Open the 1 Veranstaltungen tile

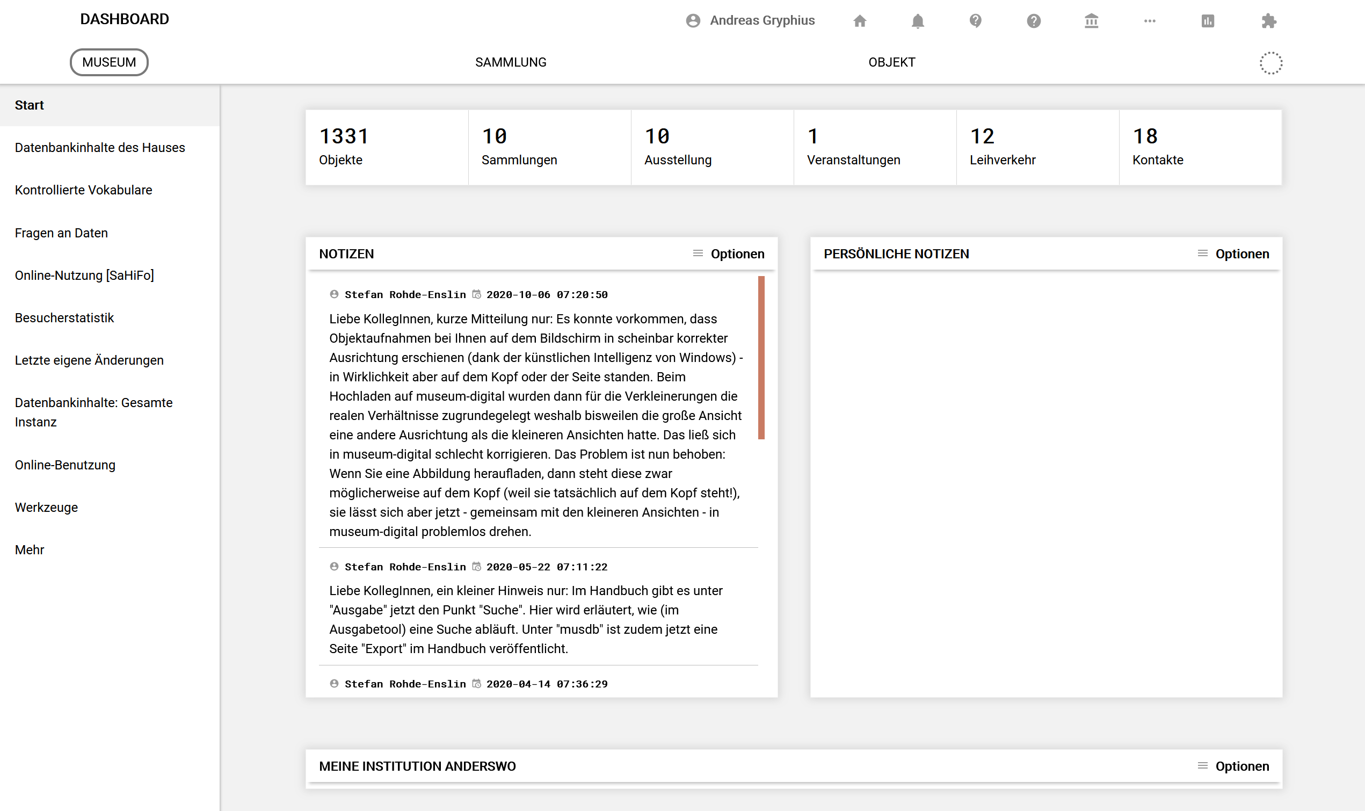(x=875, y=147)
